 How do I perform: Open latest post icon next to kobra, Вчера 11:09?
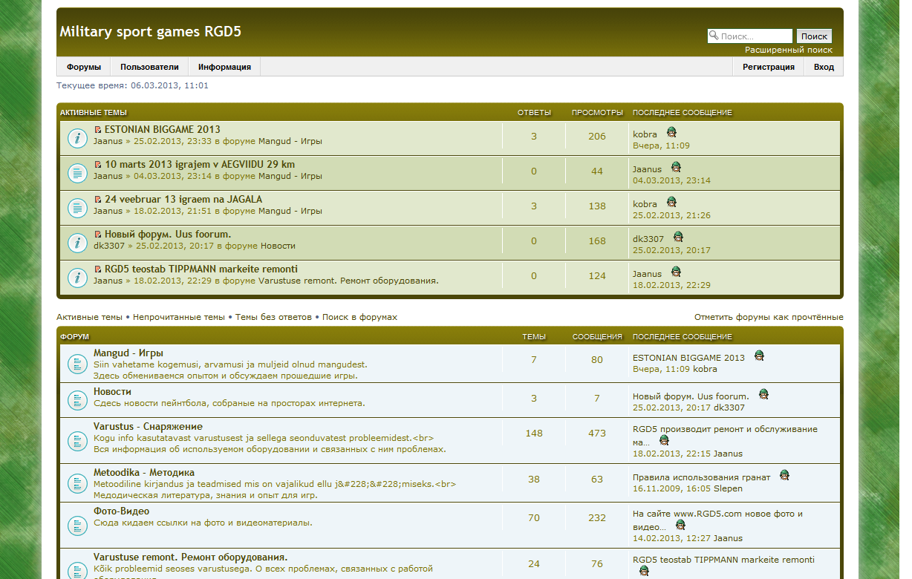click(671, 132)
